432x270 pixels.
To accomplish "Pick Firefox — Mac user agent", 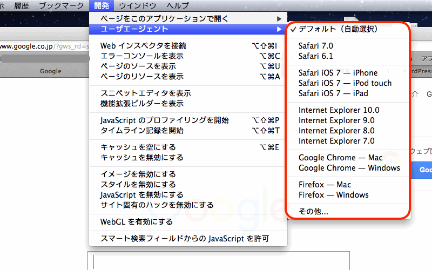I will [325, 185].
